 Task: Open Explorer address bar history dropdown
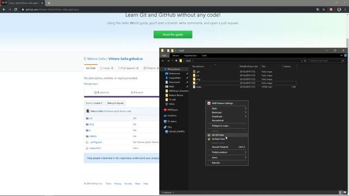tap(302, 60)
